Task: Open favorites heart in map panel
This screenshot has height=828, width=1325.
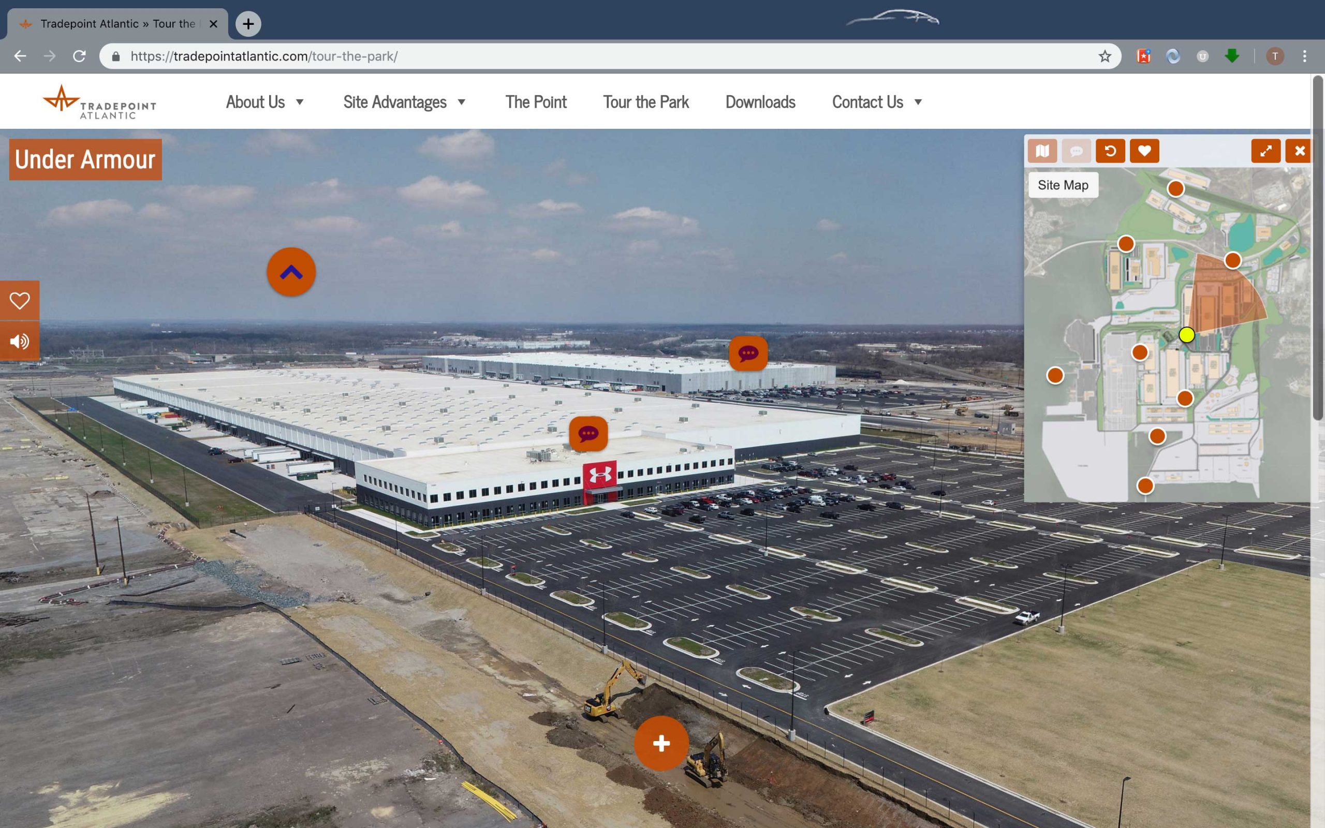Action: pos(1144,151)
